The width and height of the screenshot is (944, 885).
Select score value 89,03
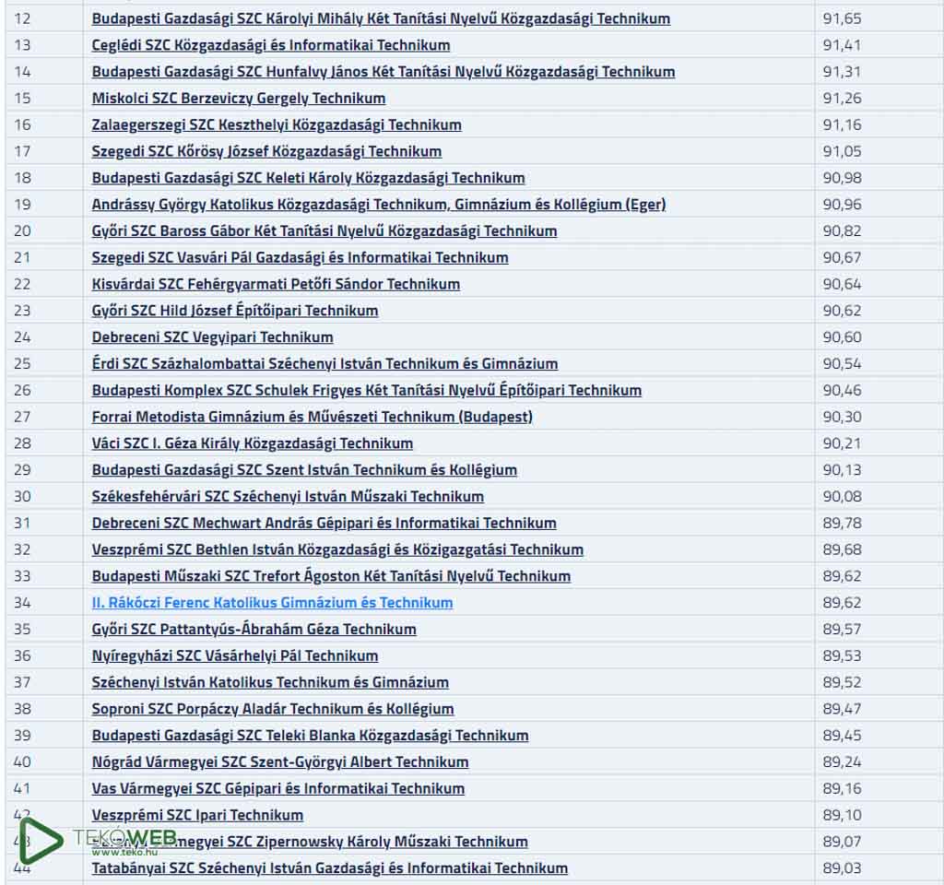pos(842,867)
